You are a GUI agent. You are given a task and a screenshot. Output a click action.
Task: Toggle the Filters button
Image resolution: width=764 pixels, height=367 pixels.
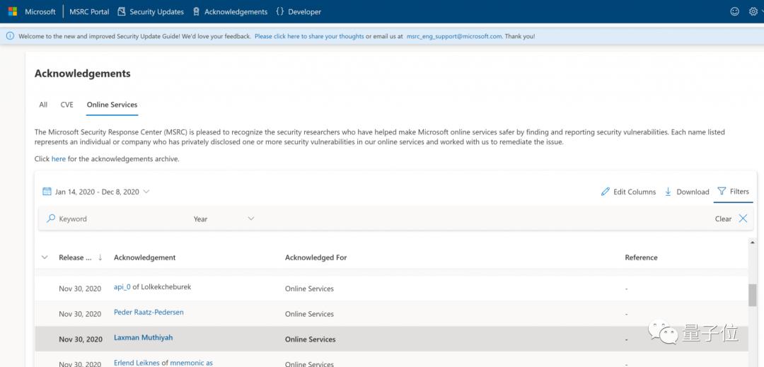pos(733,192)
